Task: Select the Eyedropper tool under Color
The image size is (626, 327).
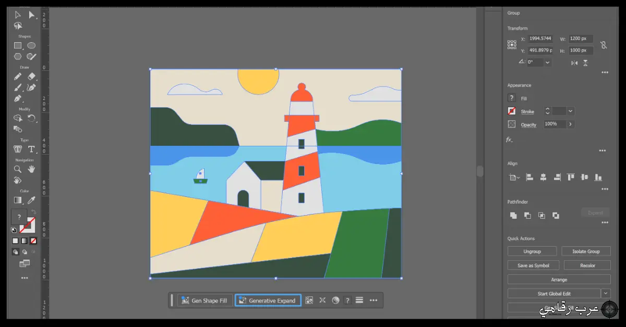Action: 31,199
